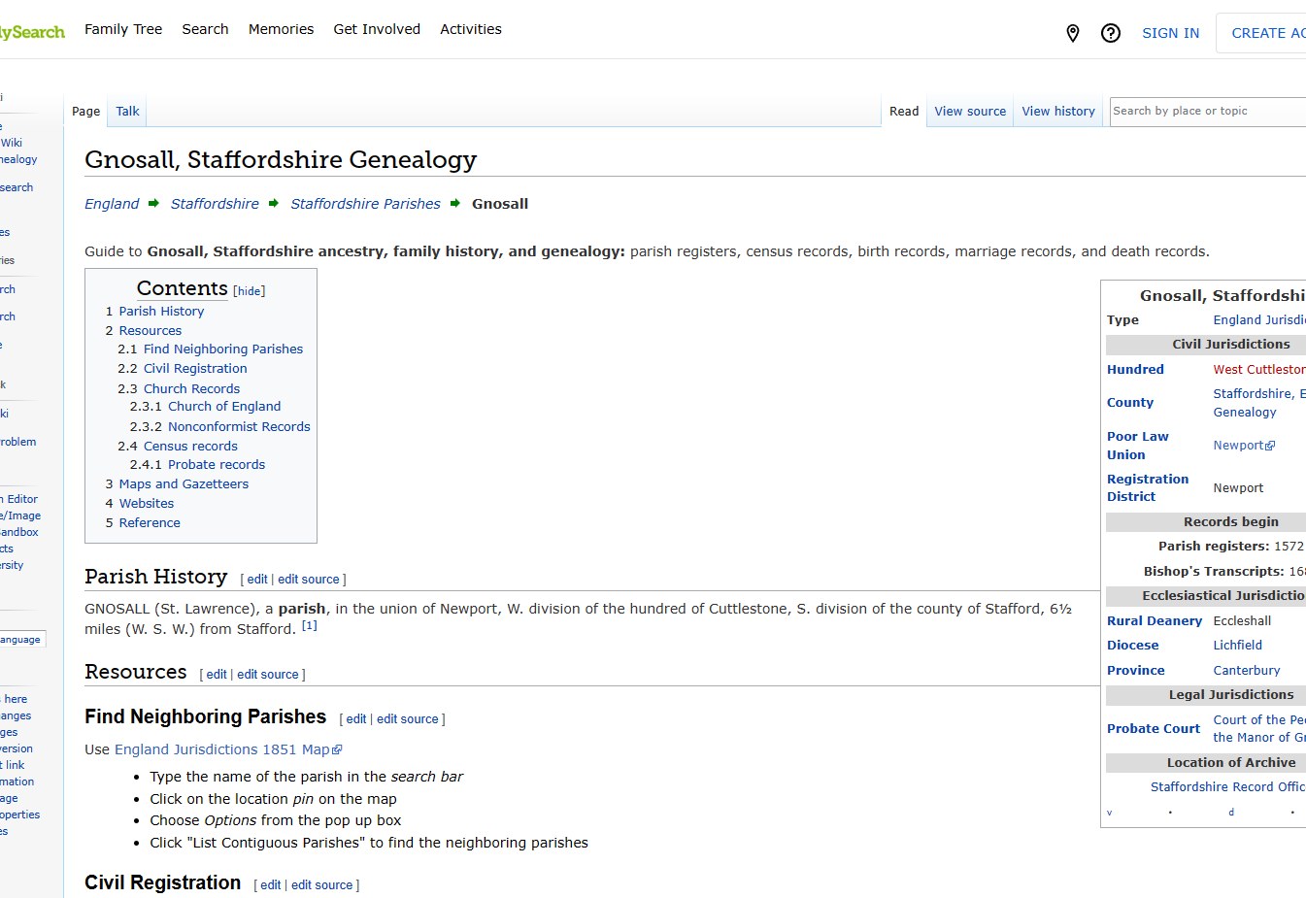Click the location pin icon in header
This screenshot has width=1306, height=898.
coord(1073,33)
